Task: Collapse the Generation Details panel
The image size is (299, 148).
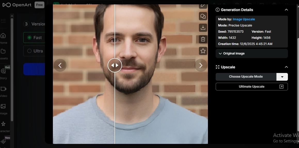Action: (286, 10)
